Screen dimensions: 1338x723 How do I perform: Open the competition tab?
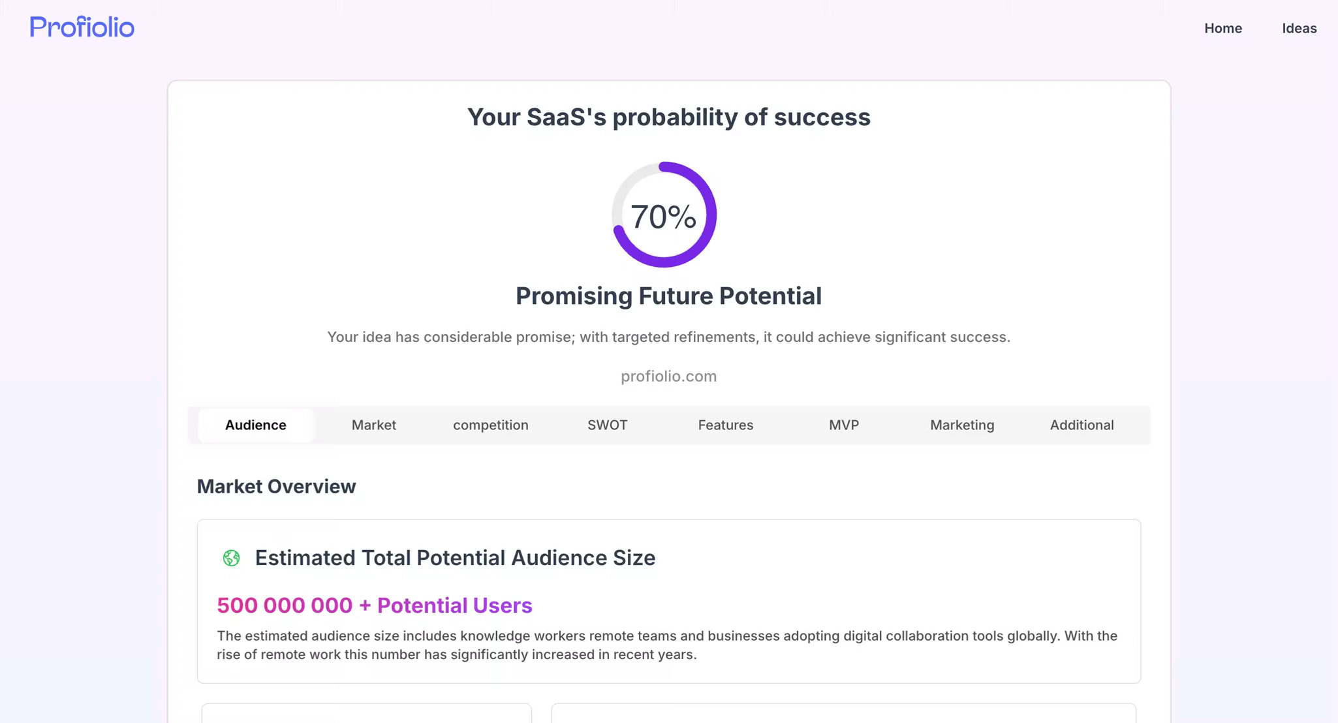point(490,425)
